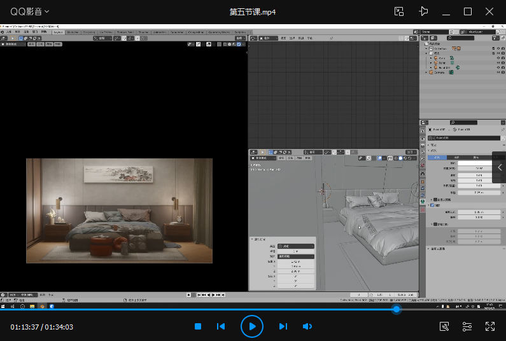The width and height of the screenshot is (506, 341).
Task: Skip to the next video
Action: [x=283, y=326]
